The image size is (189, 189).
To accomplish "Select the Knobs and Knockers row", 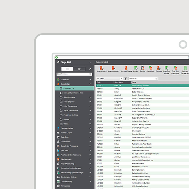I will pyautogui.click(x=143, y=167).
